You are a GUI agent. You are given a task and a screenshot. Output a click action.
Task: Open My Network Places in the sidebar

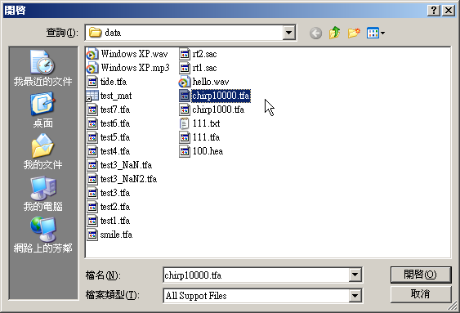(42, 235)
